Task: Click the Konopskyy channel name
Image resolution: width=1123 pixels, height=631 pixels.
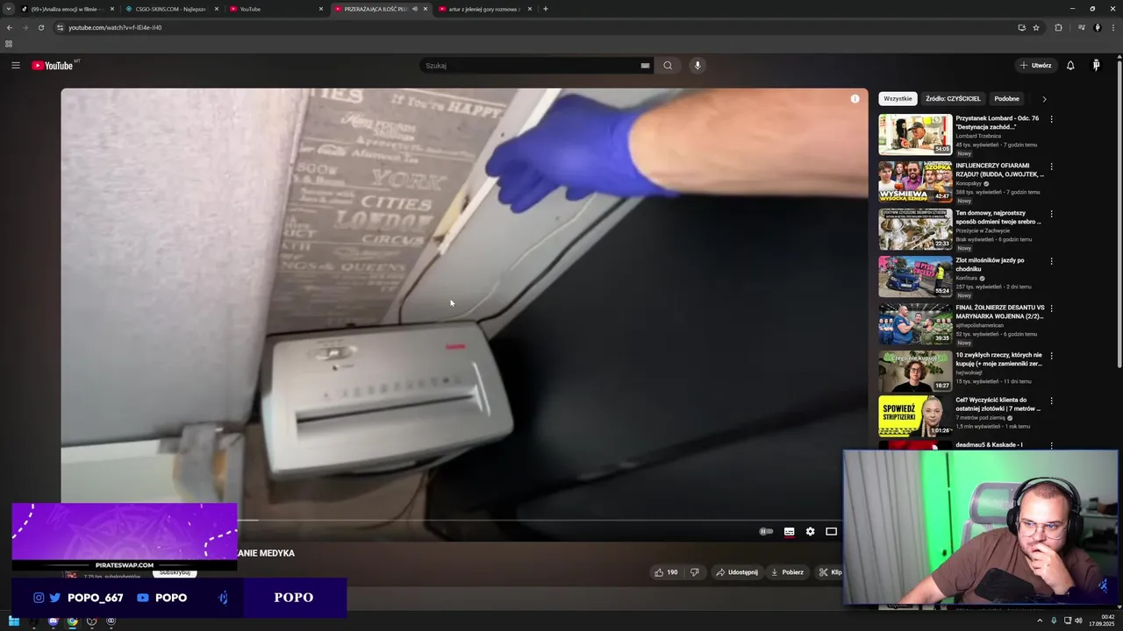Action: point(969,184)
